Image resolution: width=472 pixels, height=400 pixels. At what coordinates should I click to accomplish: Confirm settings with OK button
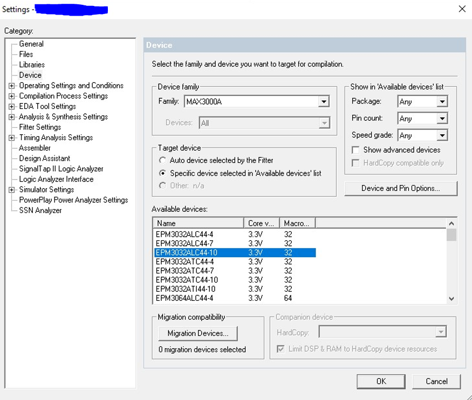[381, 382]
